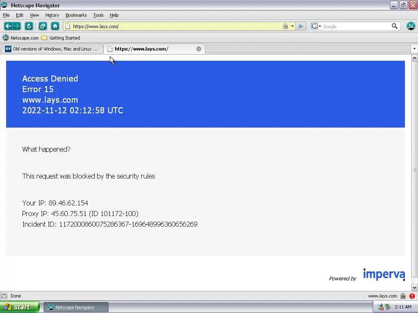Image resolution: width=418 pixels, height=313 pixels.
Task: Click the What happened? text
Action: (47, 149)
